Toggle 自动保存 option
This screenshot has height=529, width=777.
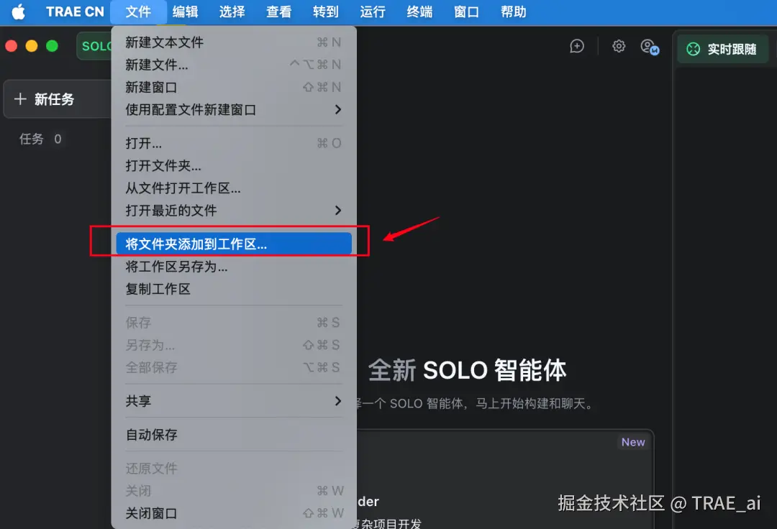pyautogui.click(x=234, y=434)
